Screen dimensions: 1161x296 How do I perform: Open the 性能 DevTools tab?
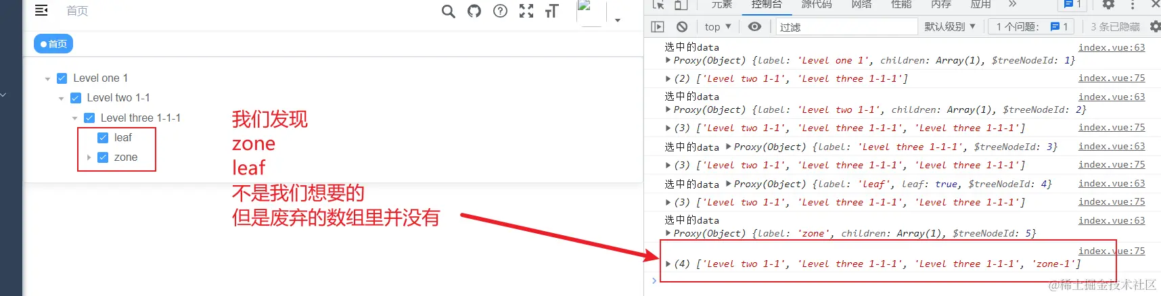901,4
